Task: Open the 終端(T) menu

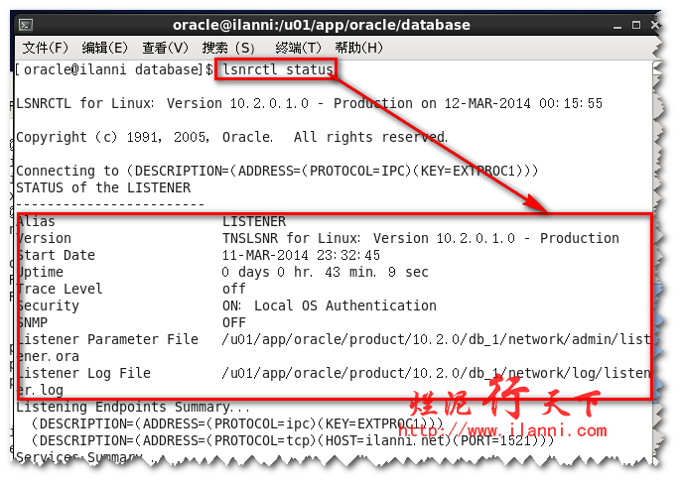Action: point(298,48)
